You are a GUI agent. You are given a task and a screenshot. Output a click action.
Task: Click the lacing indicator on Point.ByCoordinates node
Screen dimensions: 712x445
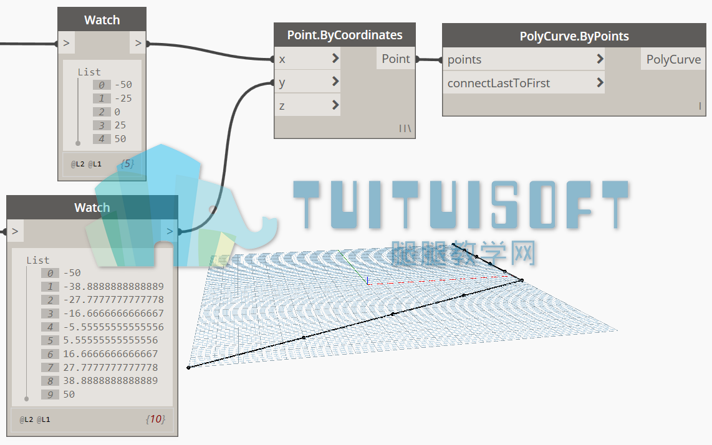point(405,128)
